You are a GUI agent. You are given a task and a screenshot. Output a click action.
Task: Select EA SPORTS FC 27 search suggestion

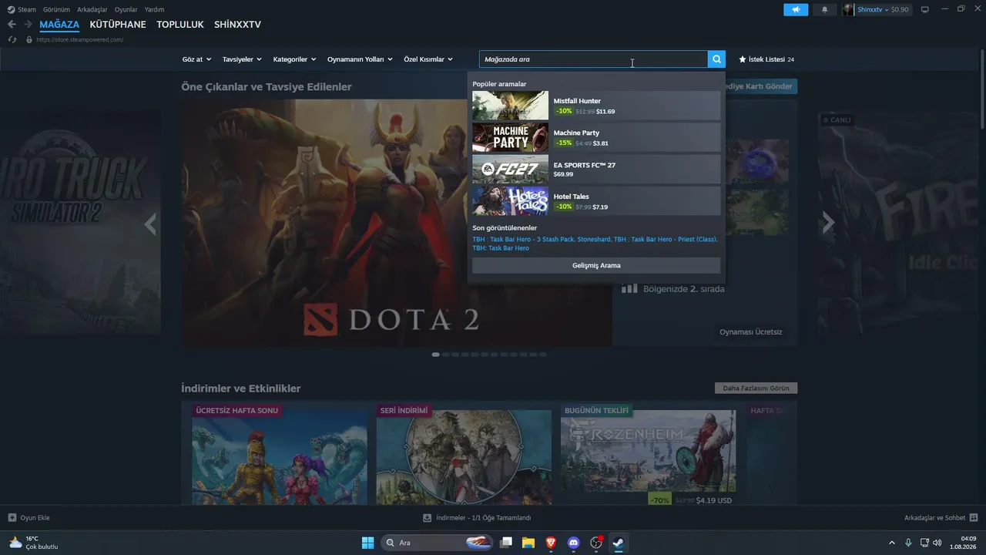coord(596,170)
